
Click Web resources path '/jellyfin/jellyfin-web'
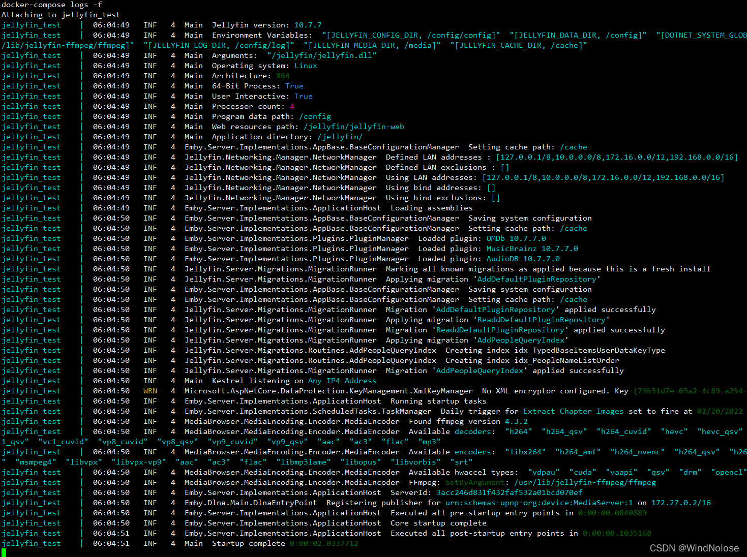pyautogui.click(x=354, y=127)
